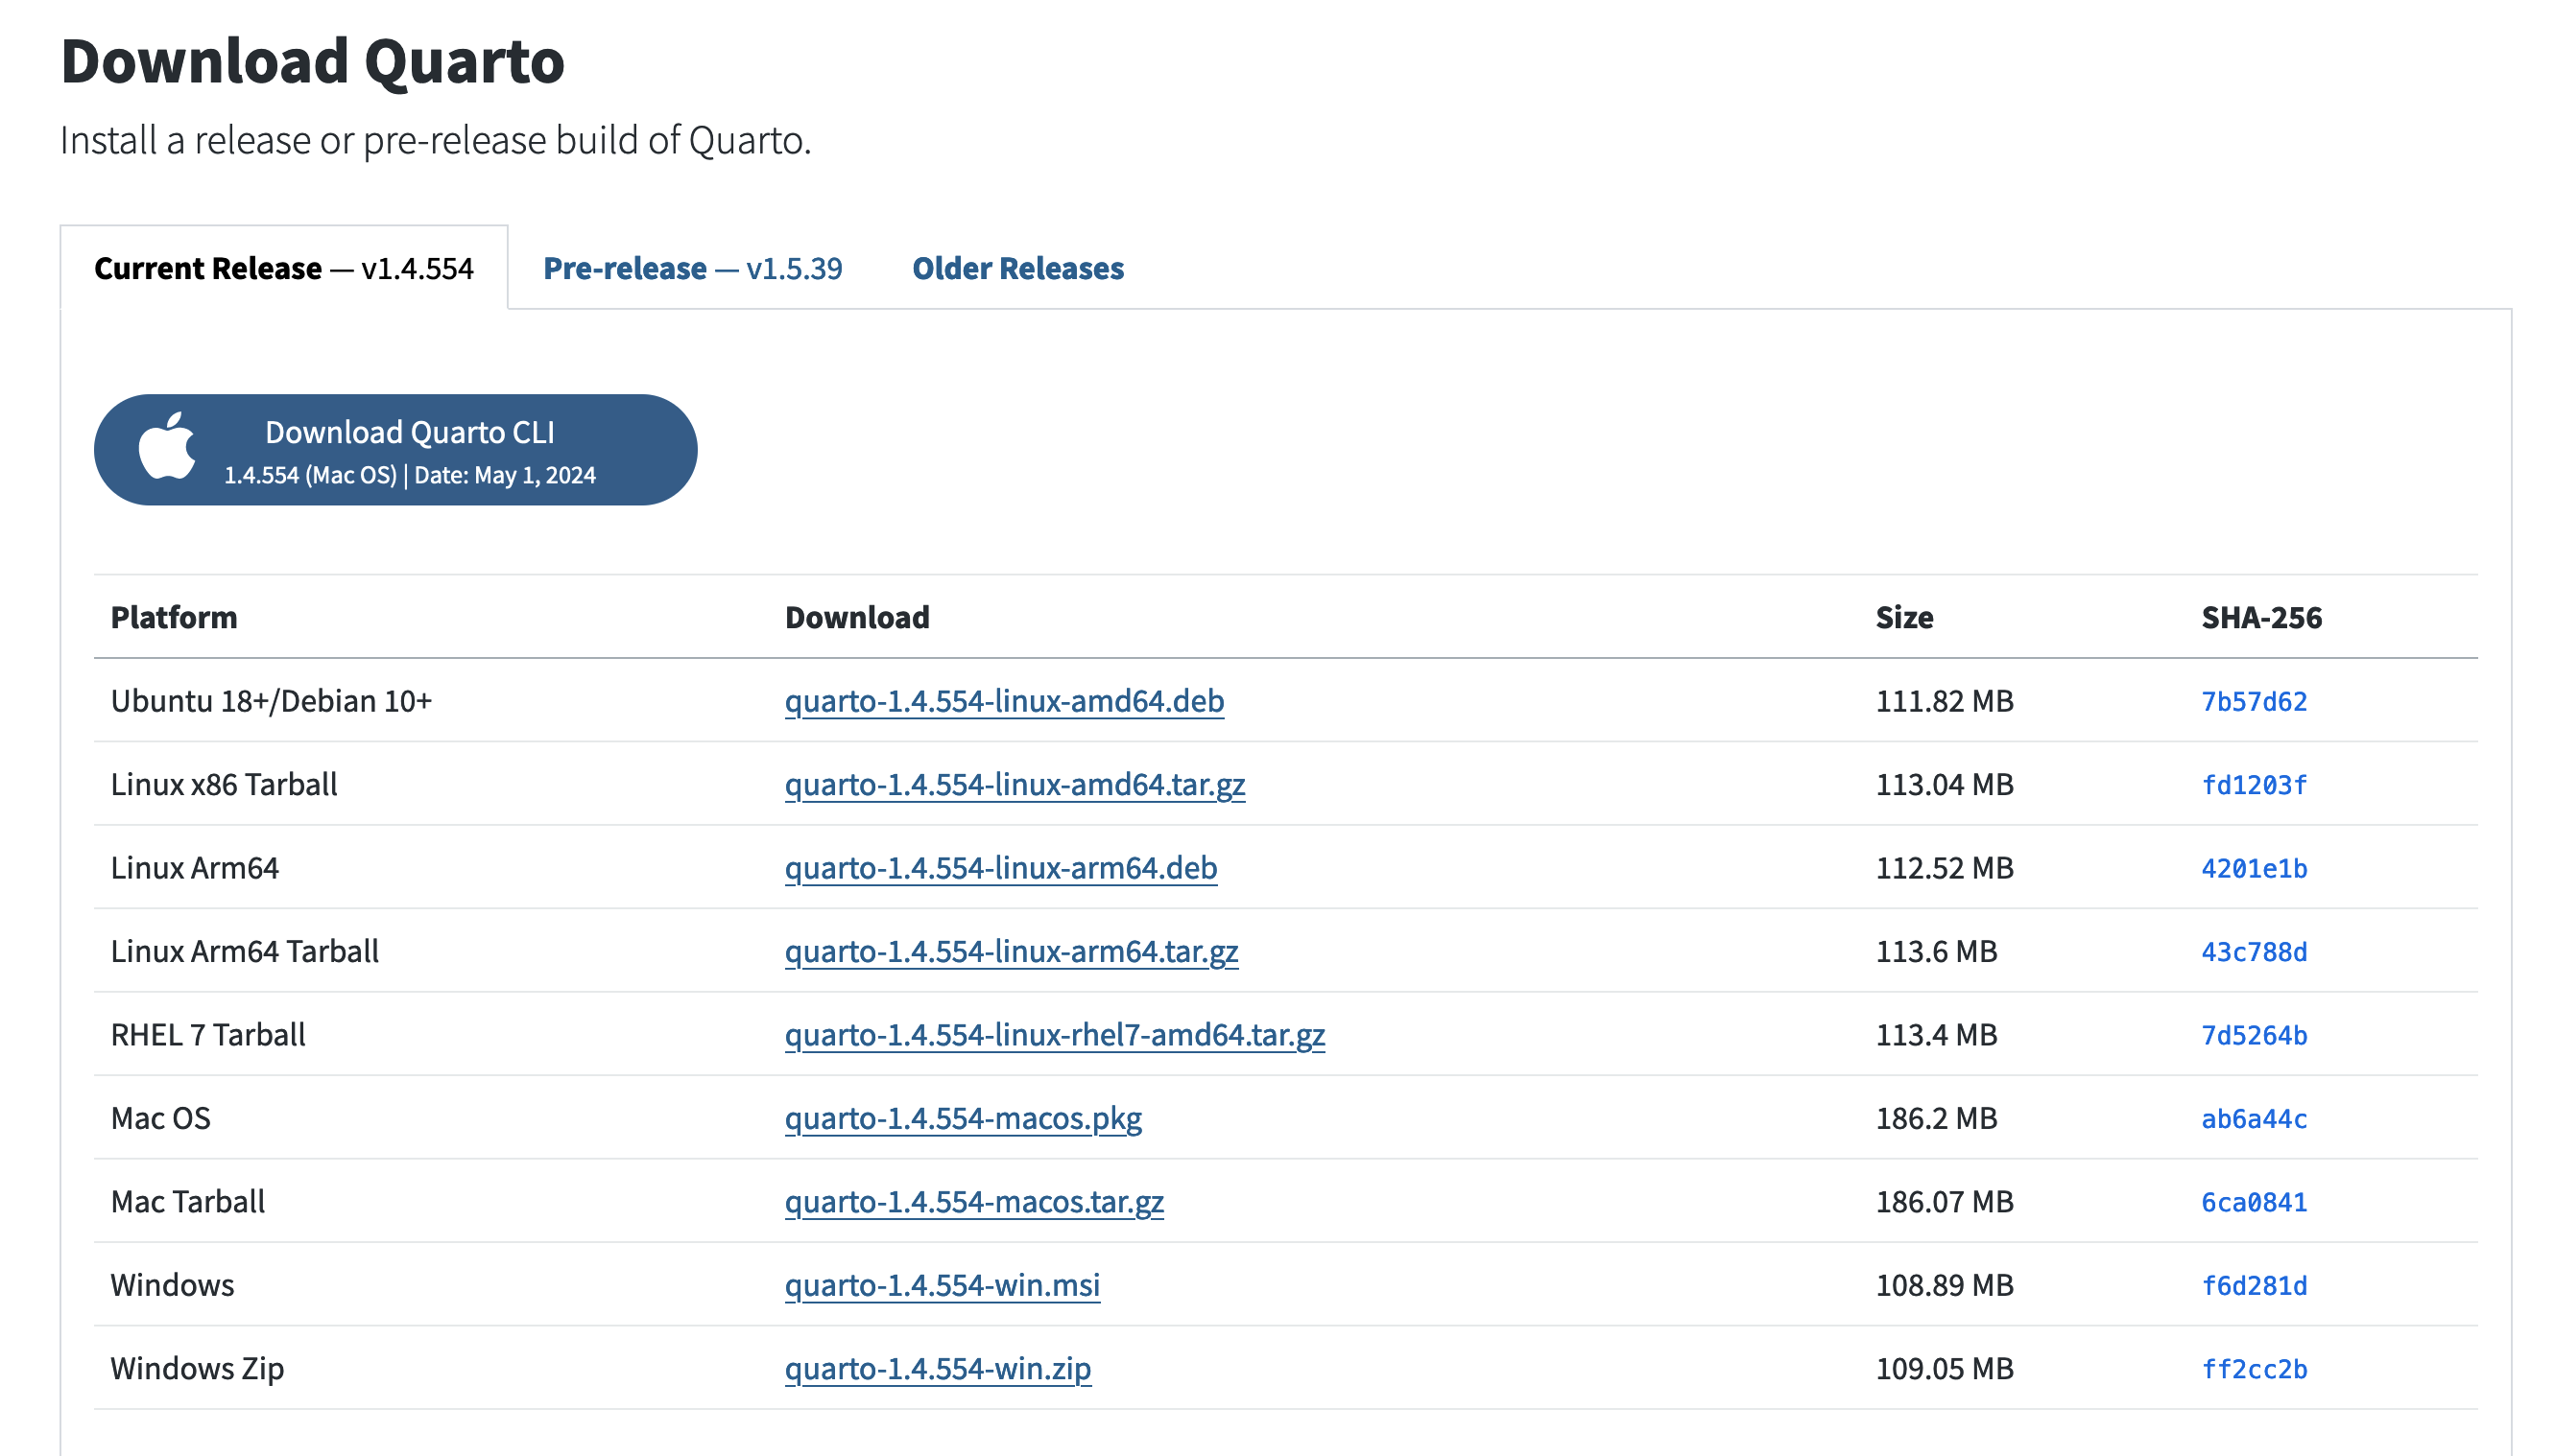The image size is (2555, 1456).
Task: Download the linux-amd64.tar.gz tarball
Action: (1014, 784)
